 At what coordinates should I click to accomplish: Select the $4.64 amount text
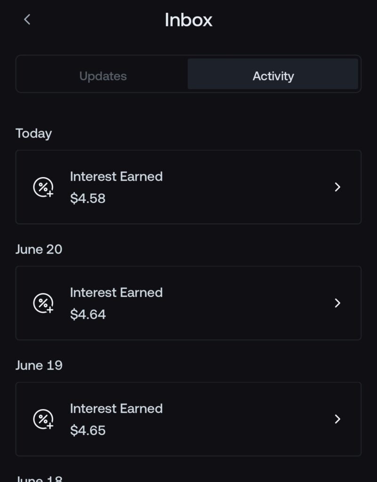tap(88, 314)
